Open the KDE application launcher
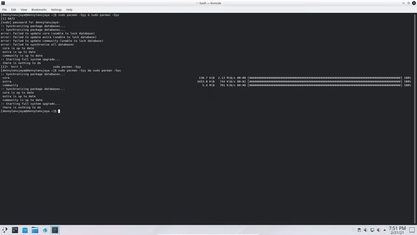 click(x=5, y=230)
